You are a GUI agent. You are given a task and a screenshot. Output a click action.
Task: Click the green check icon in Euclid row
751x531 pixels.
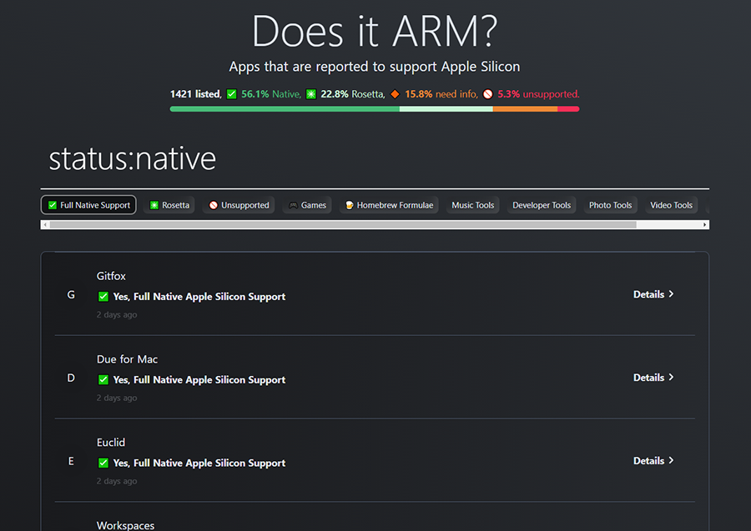(x=103, y=463)
